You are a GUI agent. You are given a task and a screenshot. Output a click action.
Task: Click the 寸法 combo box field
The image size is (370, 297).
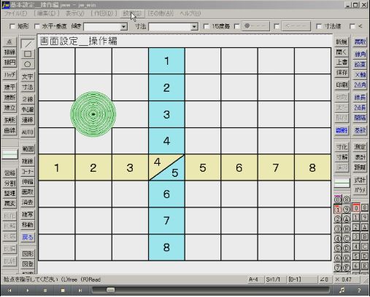173,26
